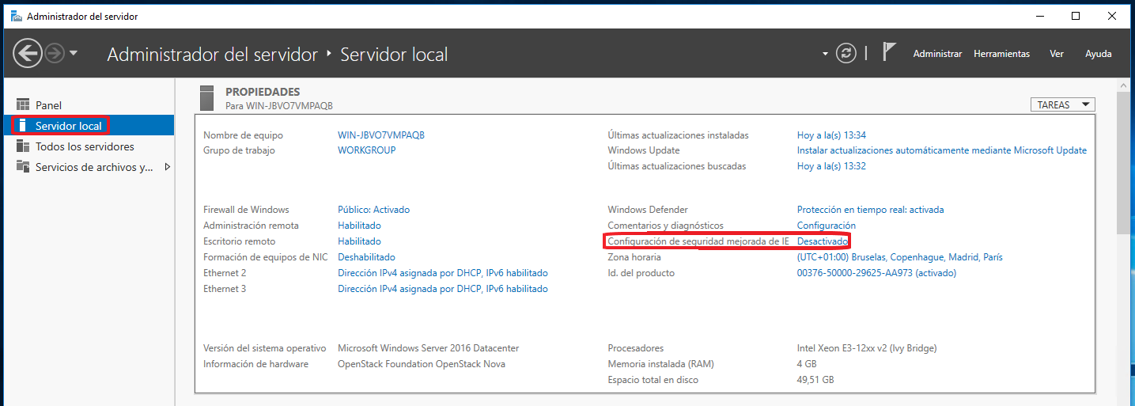The width and height of the screenshot is (1135, 406).
Task: Open dropdown arrow left of refresh icon
Action: [825, 54]
